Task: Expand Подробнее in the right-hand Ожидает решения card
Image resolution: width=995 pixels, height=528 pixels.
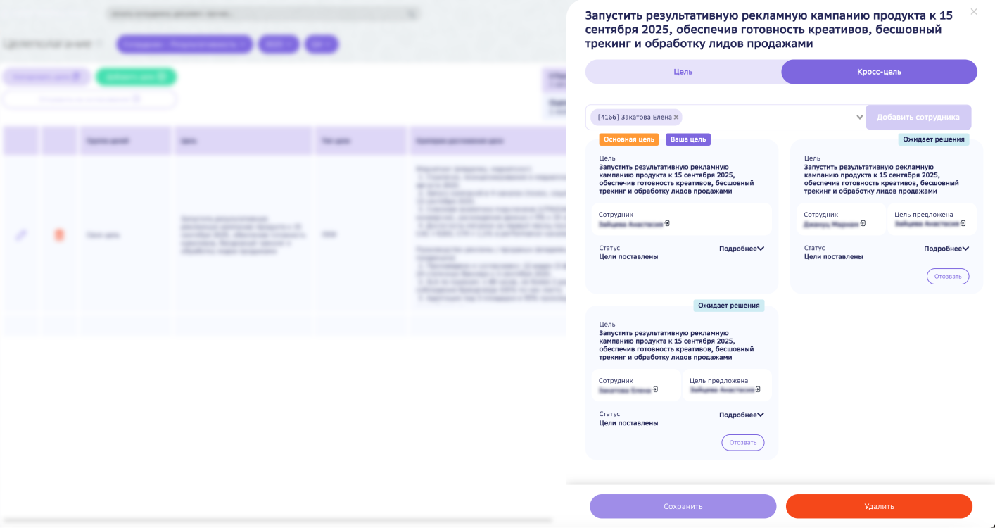Action: click(946, 249)
